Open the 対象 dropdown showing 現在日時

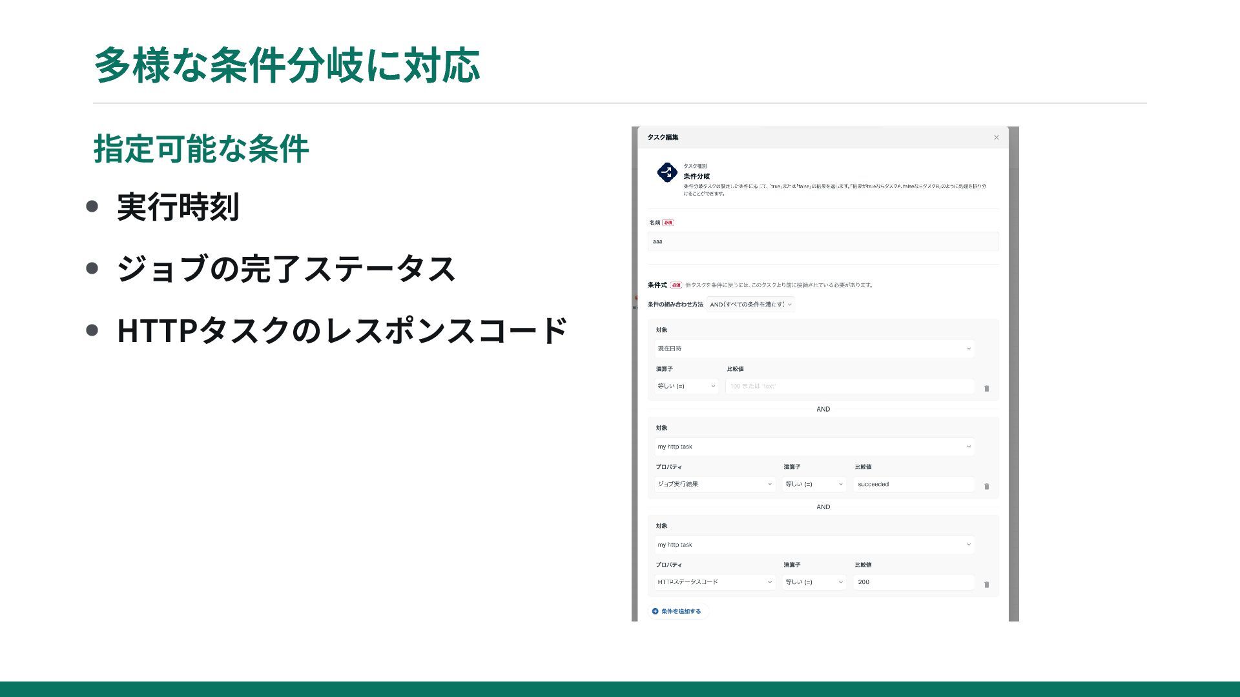pos(814,348)
